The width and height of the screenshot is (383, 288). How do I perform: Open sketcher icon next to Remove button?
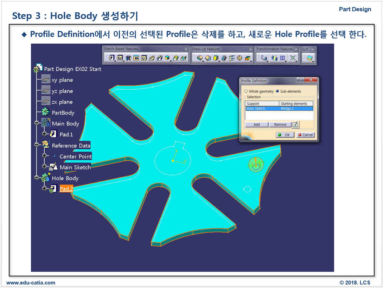coord(295,124)
